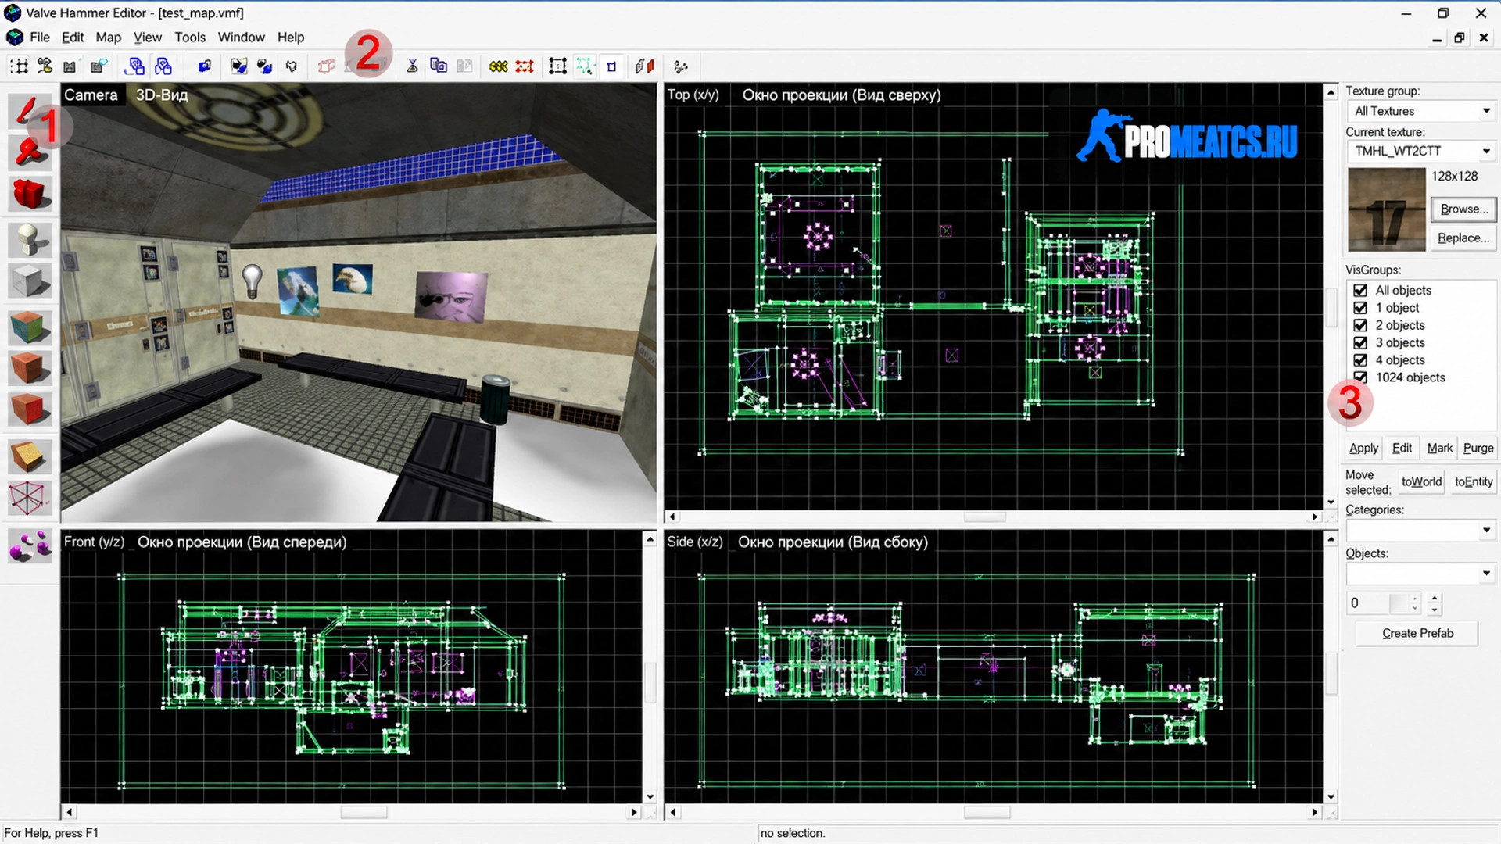This screenshot has height=844, width=1501.
Task: Click the TMHL_WT2CTT texture preview thumbnail
Action: [x=1386, y=209]
